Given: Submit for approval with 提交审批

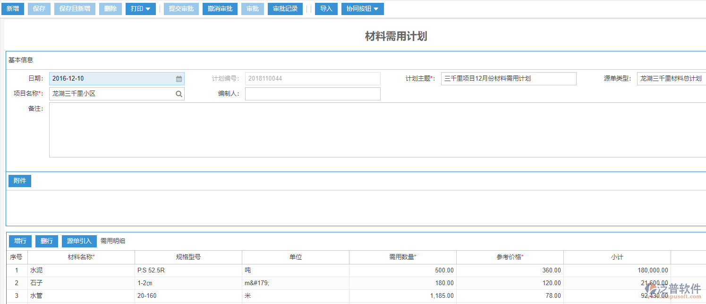Looking at the screenshot, I should click(x=181, y=8).
